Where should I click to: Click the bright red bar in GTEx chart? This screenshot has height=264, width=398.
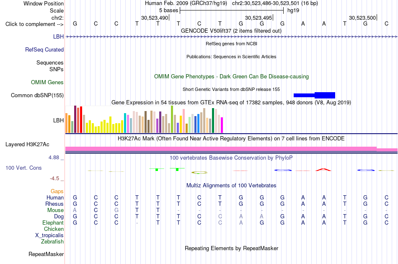click(81, 119)
